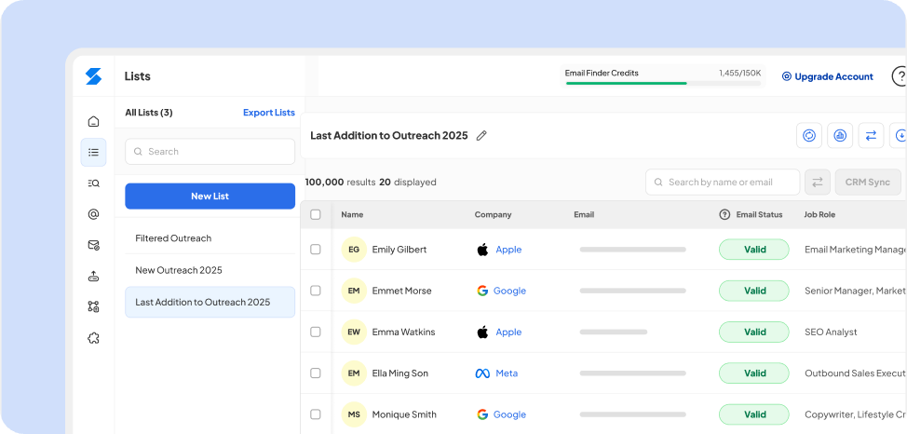Click the download arrow icon button

900,135
